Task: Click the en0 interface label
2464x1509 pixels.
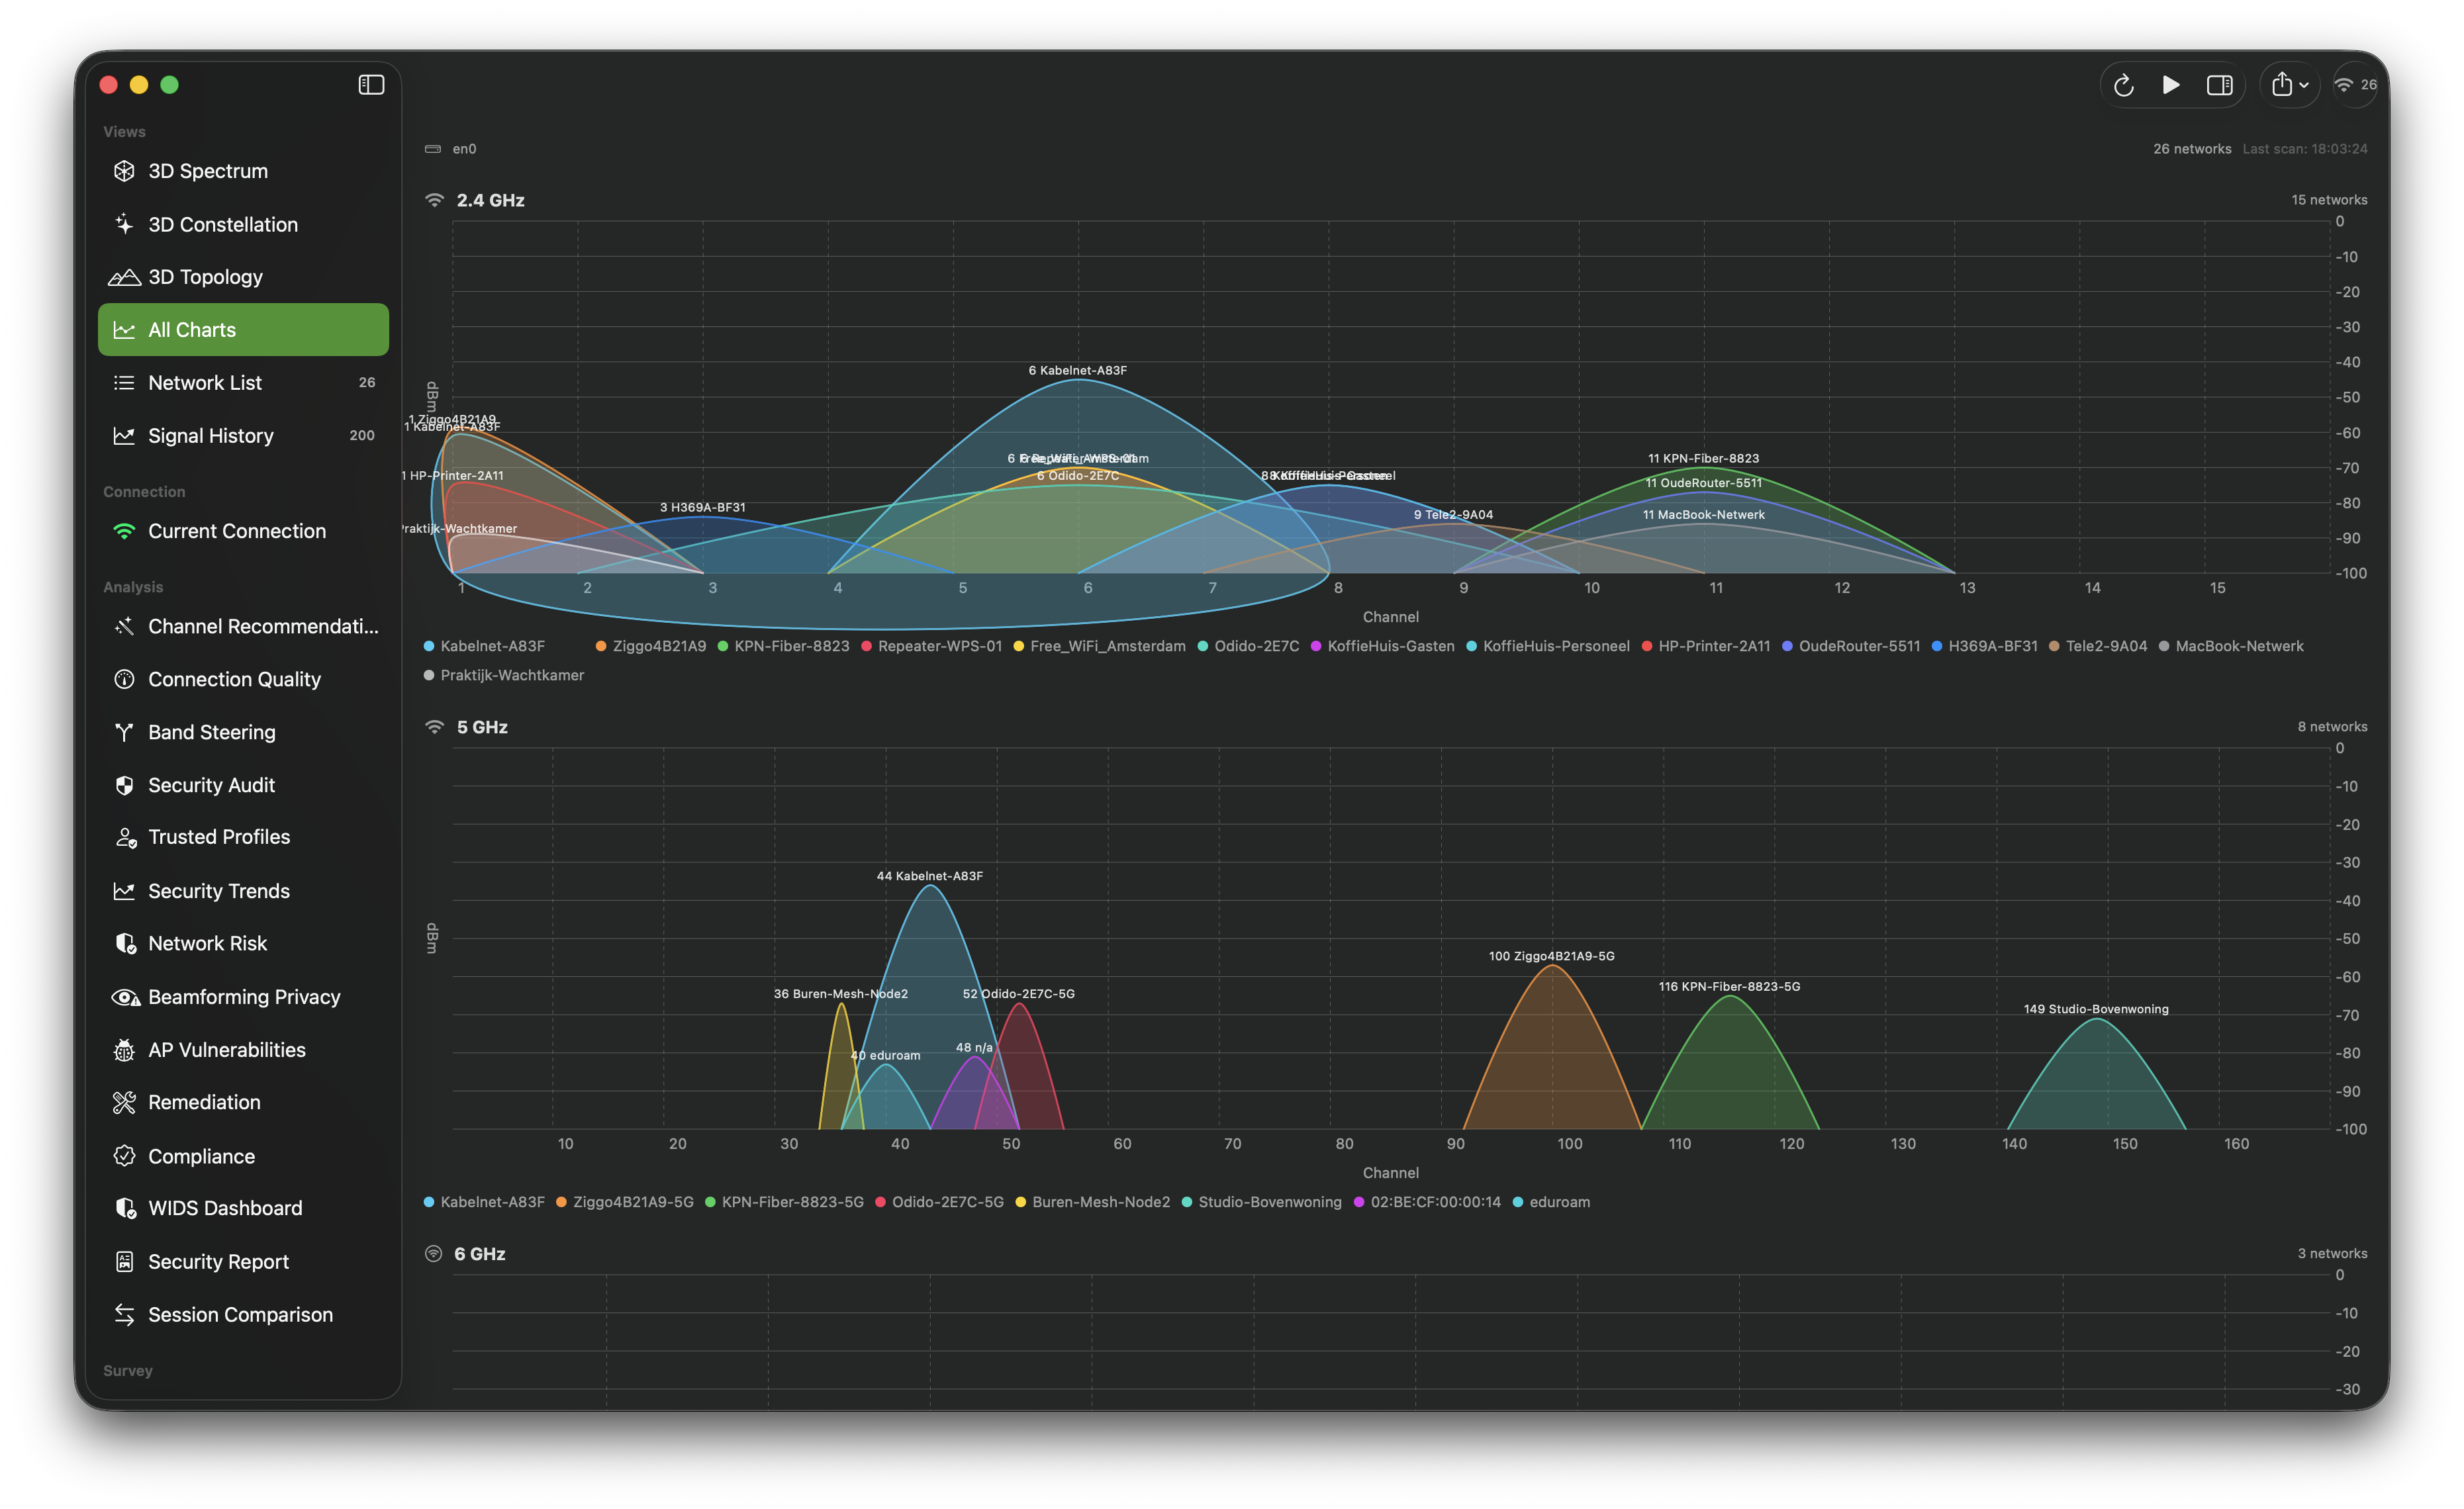Action: click(464, 149)
